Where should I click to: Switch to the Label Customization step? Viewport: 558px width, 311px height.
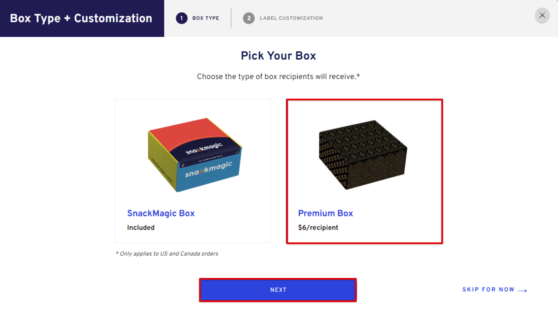tap(291, 18)
